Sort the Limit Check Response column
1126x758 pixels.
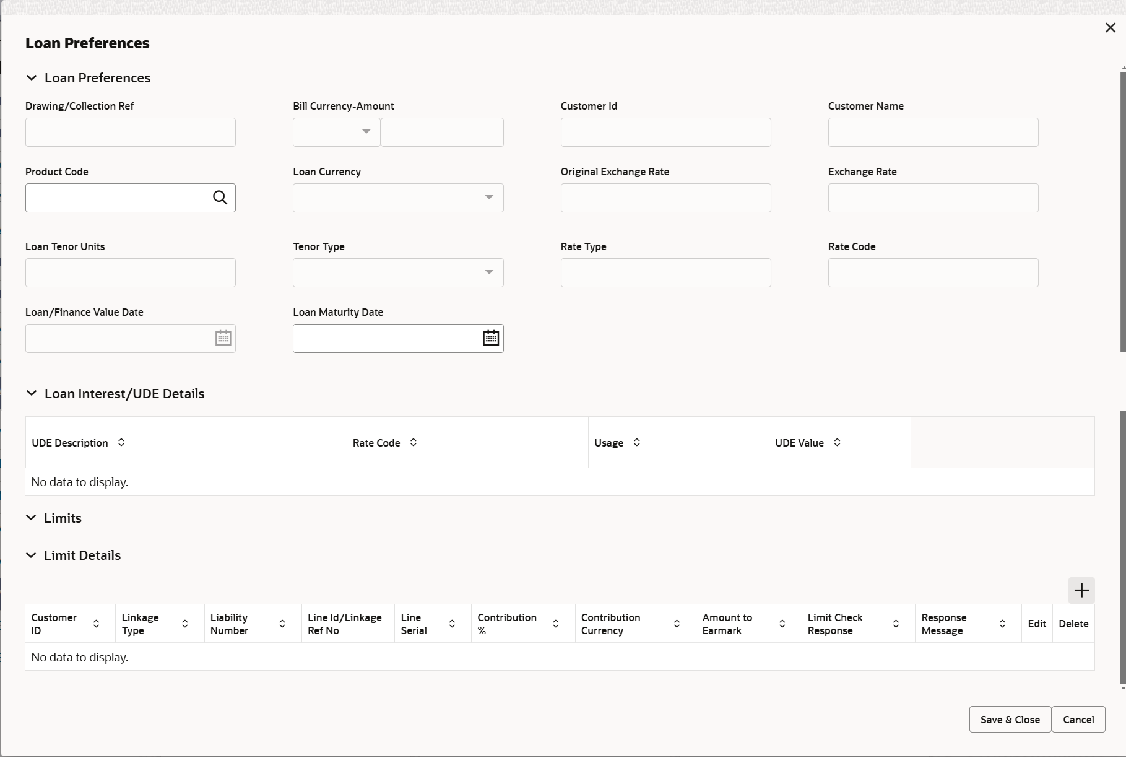896,624
